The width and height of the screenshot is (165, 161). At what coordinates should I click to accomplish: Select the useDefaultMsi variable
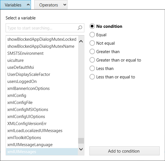click(x=42, y=67)
